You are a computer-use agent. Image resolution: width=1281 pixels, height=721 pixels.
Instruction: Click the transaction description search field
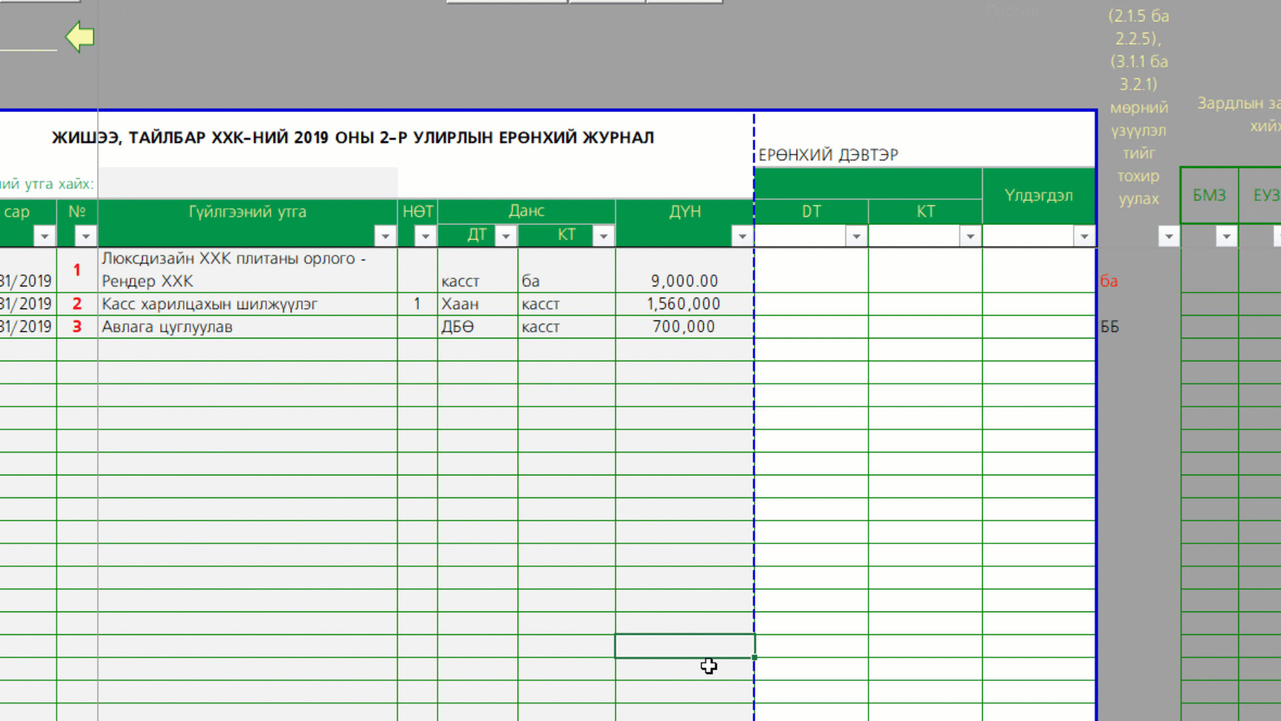(247, 184)
